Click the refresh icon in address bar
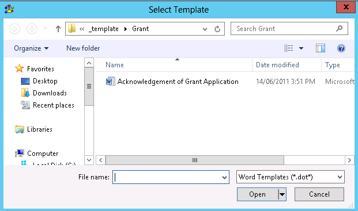 217,29
